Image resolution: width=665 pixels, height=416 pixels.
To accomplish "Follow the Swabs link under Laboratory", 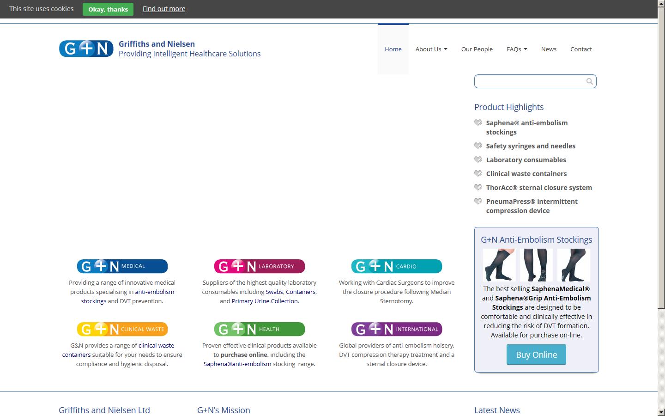I will click(x=274, y=292).
